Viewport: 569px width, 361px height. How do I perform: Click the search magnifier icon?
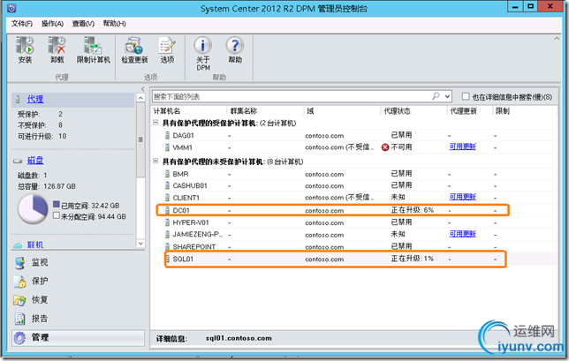(x=436, y=96)
